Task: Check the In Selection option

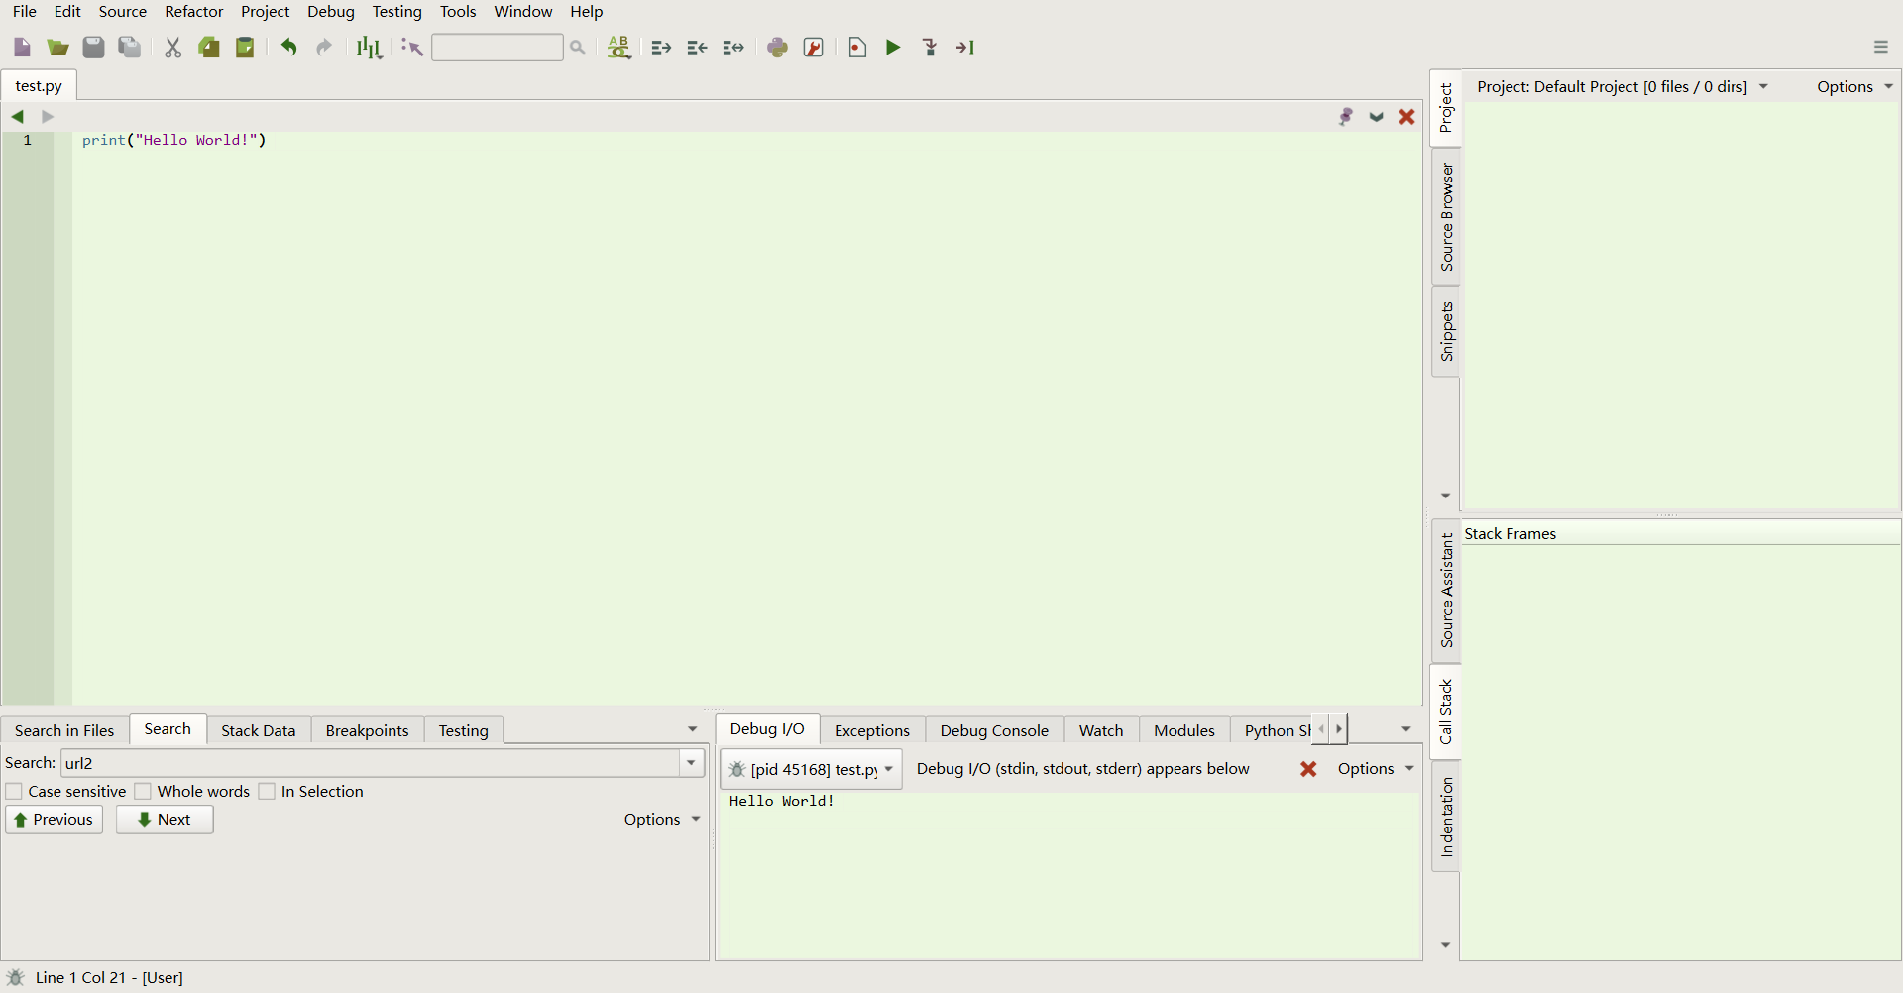Action: (268, 792)
